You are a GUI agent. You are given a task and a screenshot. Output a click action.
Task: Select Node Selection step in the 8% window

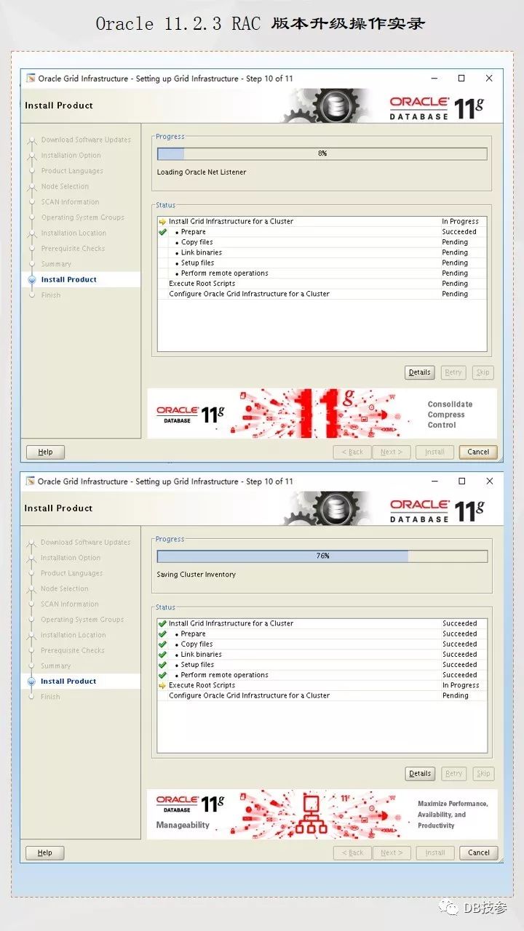pyautogui.click(x=65, y=186)
